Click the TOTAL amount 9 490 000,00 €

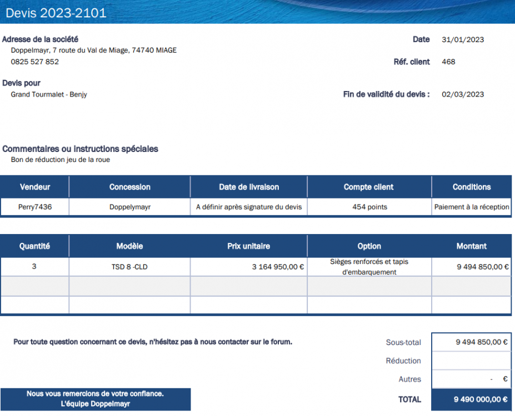480,399
